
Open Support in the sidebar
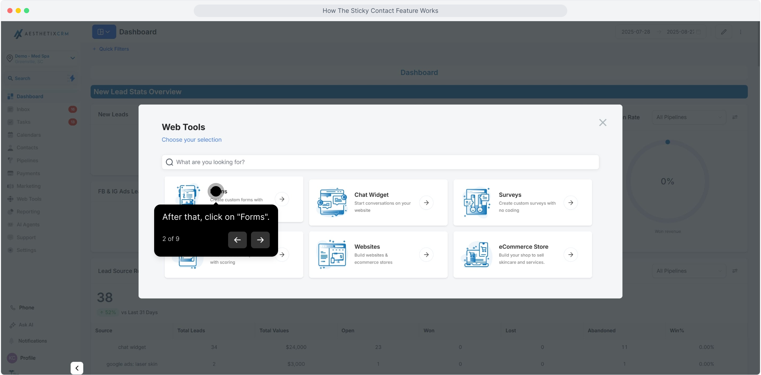click(42, 237)
